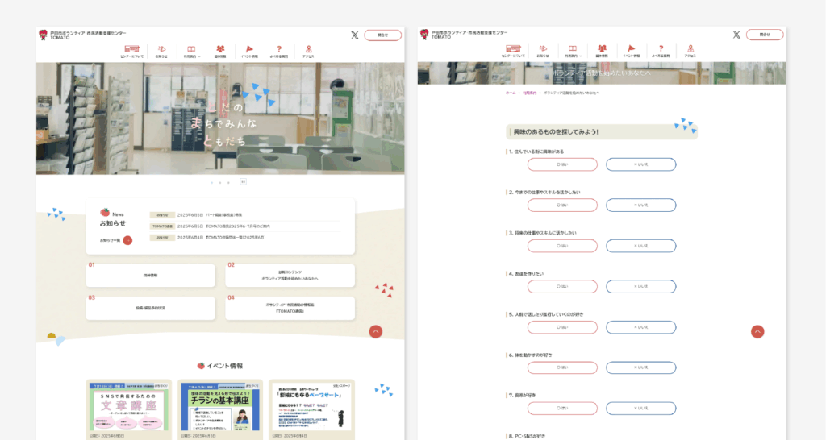826x440 pixels.
Task: Select いいえ for question 4 友達を作りたい
Action: pyautogui.click(x=640, y=286)
